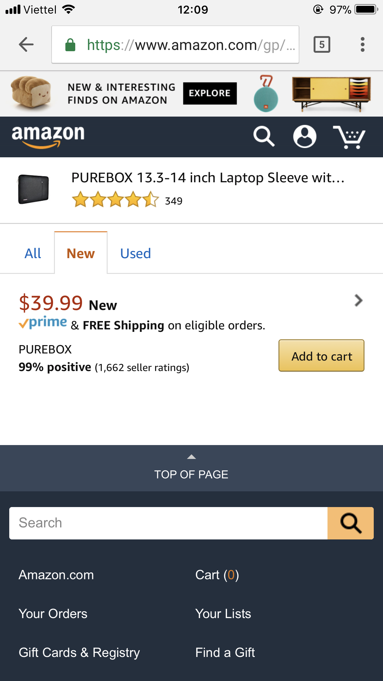Focus the footer Search input field
383x681 pixels.
point(168,523)
